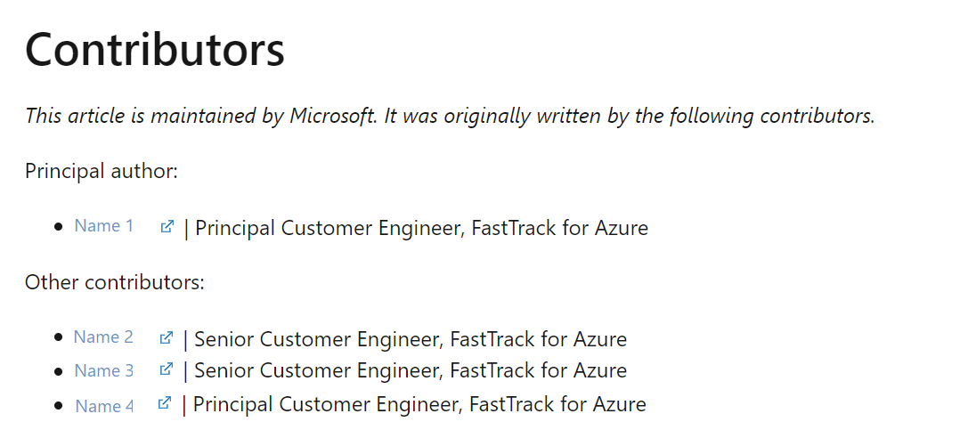Click the Contributors heading

(155, 51)
